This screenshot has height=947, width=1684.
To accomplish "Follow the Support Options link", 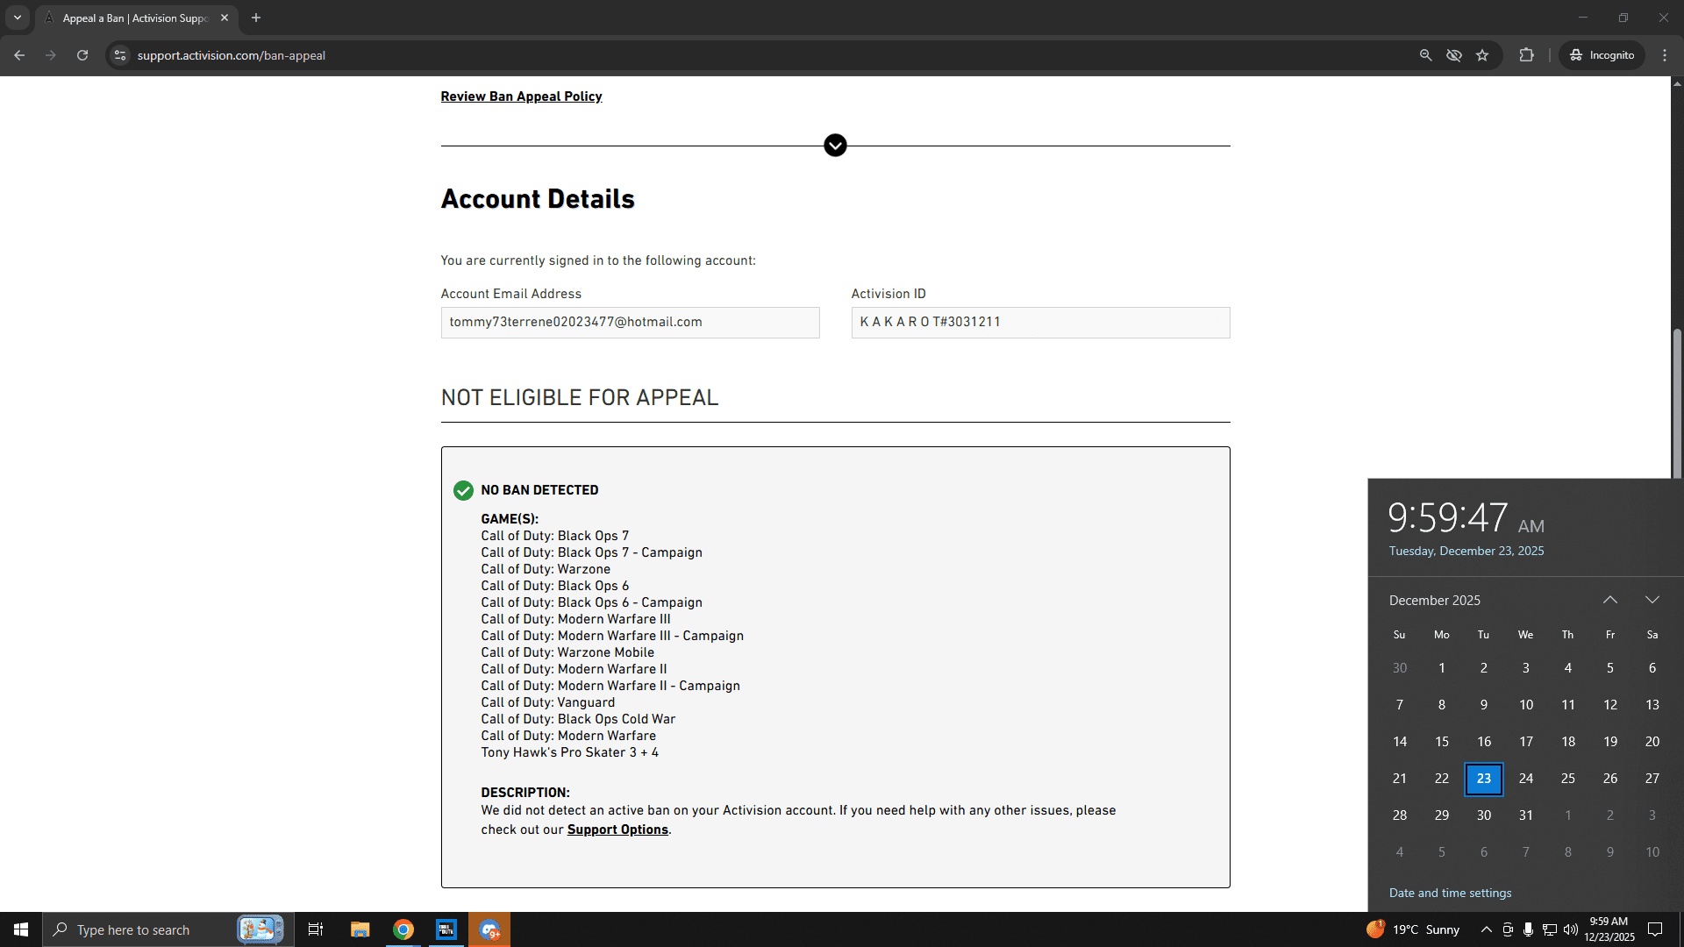I will click(617, 830).
